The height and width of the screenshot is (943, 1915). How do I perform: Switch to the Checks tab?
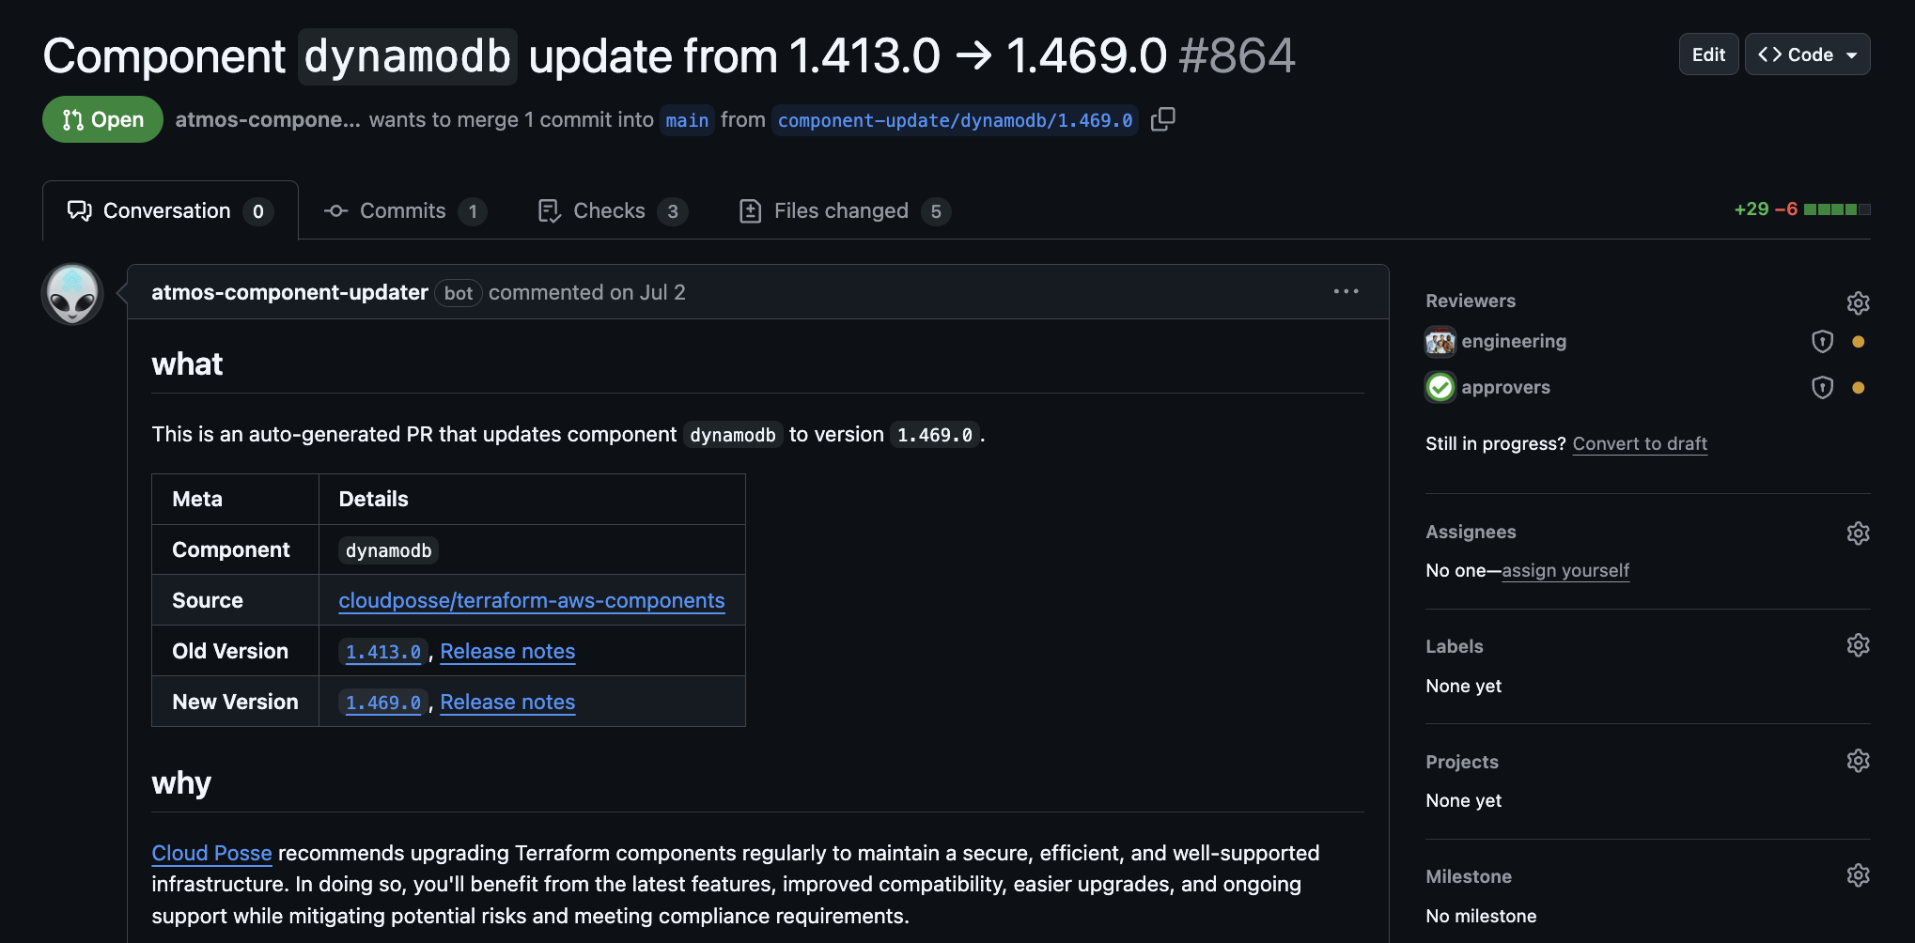[x=612, y=210]
